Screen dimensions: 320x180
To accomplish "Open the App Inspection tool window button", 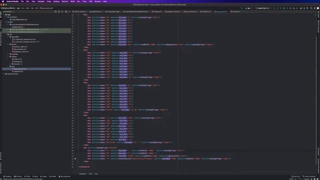I will pos(64,176).
